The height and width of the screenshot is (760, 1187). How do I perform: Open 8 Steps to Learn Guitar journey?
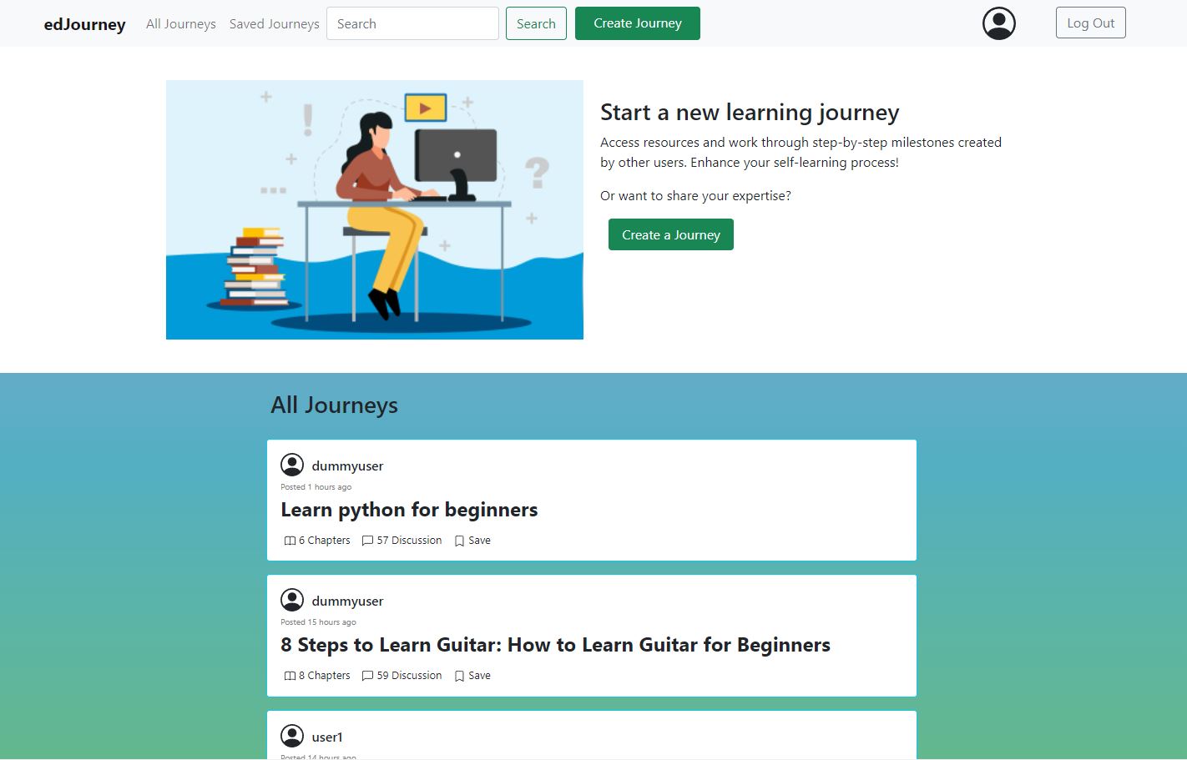click(555, 645)
